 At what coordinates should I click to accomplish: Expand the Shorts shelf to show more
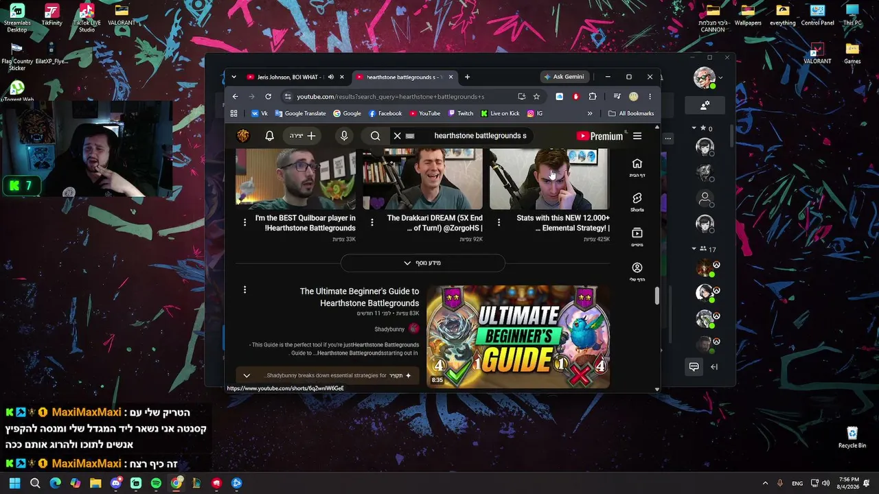(423, 263)
